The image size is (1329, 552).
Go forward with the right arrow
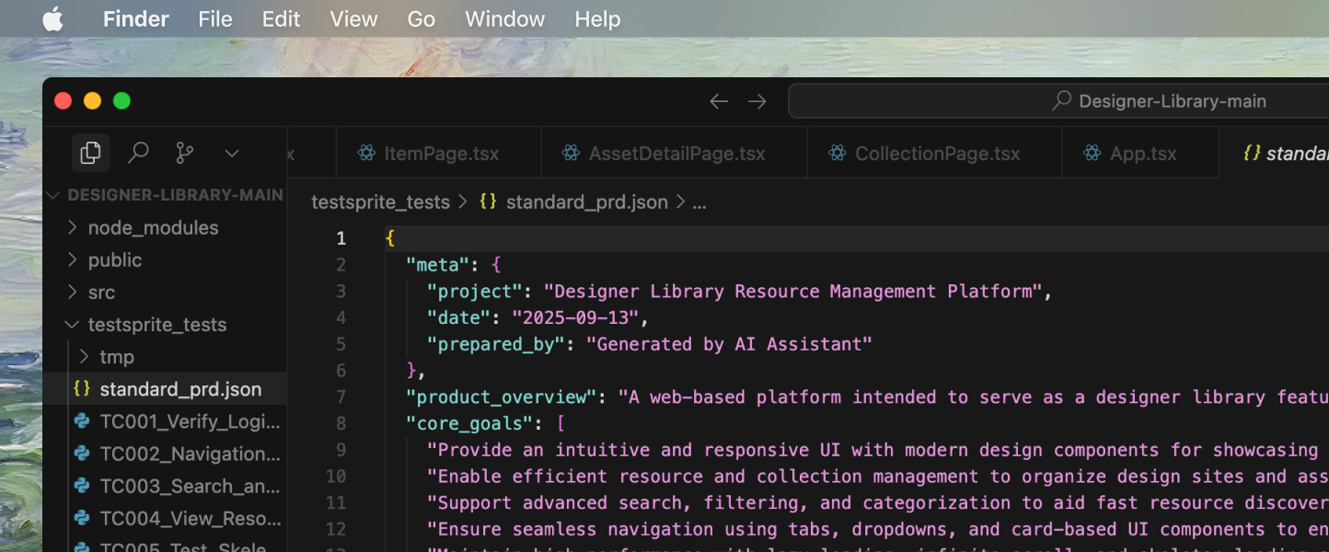coord(757,101)
